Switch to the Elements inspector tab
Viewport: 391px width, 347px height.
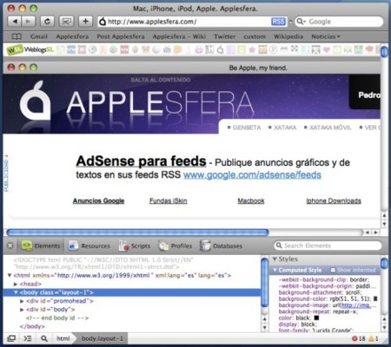(41, 246)
